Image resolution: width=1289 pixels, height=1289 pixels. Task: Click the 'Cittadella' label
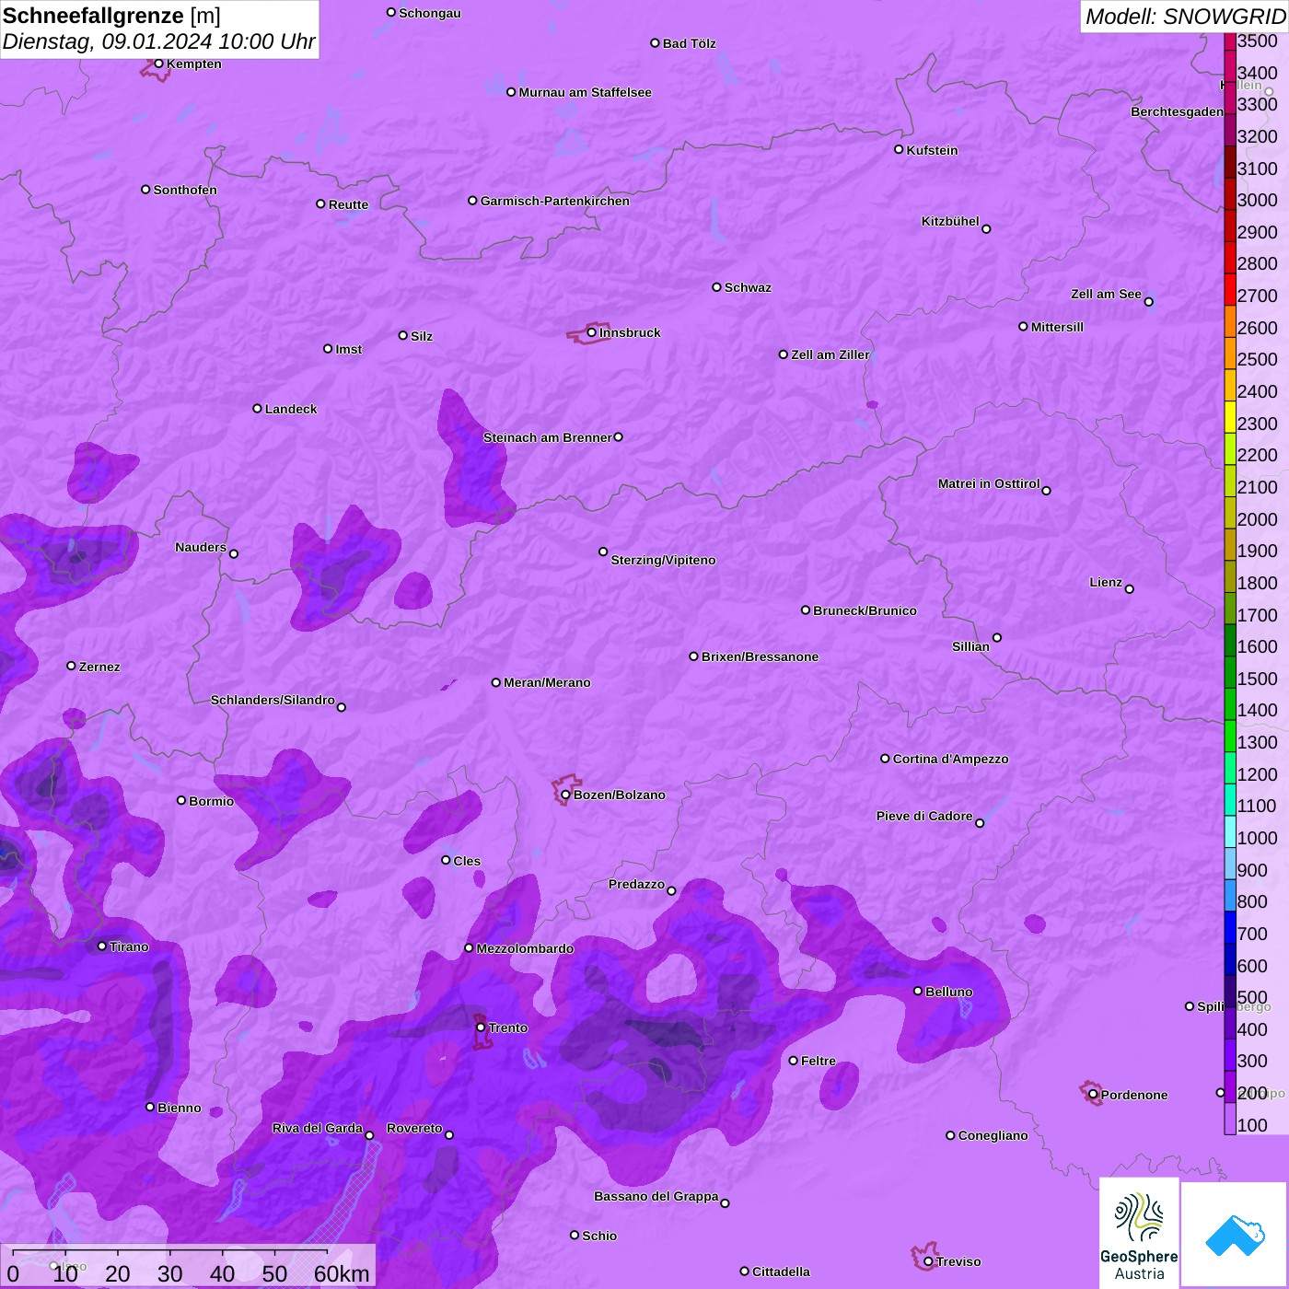click(x=781, y=1272)
